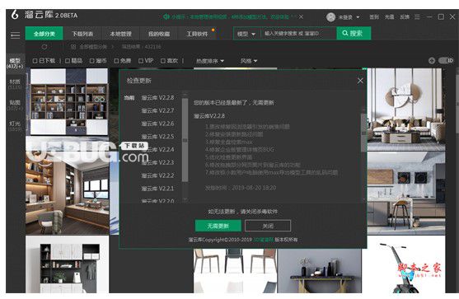This screenshot has width=459, height=299.
Task: Open 充值 in the title bar
Action: pyautogui.click(x=389, y=17)
